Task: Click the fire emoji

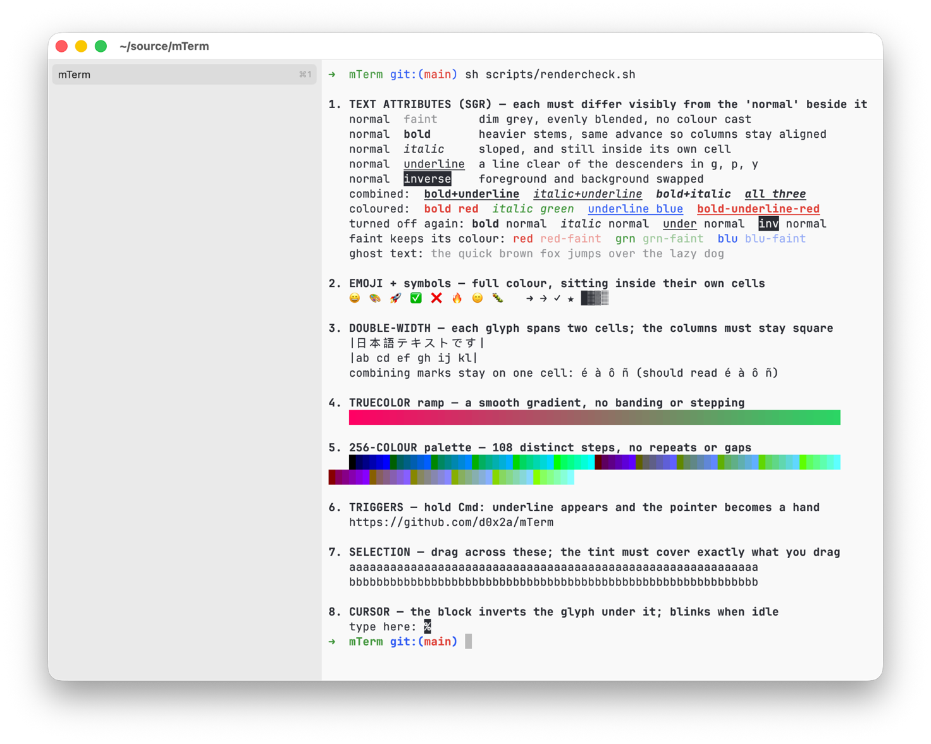Action: [457, 298]
